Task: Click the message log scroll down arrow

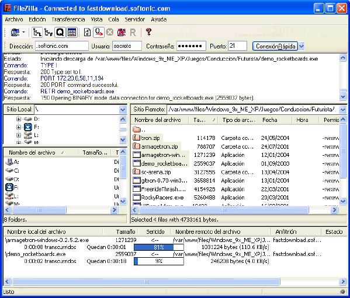Action: (342, 97)
